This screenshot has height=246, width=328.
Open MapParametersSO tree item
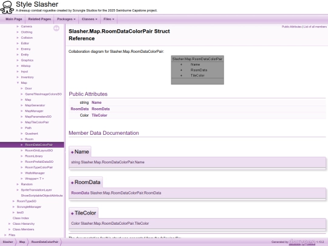[38, 117]
